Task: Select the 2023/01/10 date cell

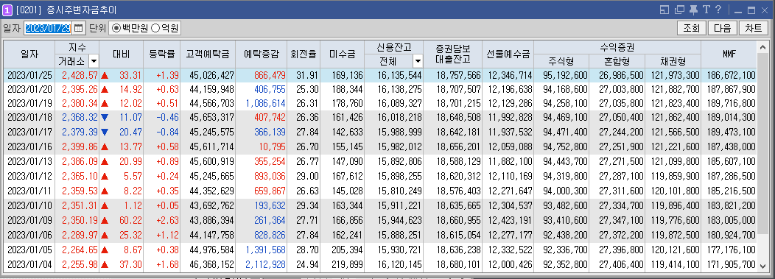Action: pyautogui.click(x=29, y=205)
